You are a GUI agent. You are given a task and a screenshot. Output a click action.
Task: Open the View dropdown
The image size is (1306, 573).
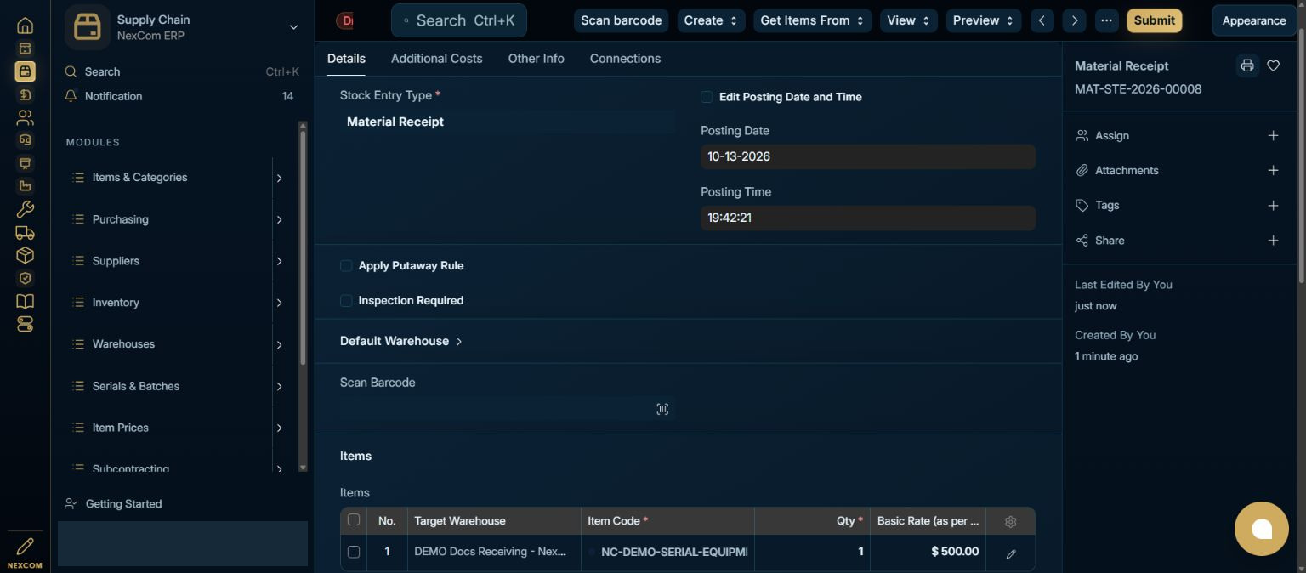click(908, 20)
